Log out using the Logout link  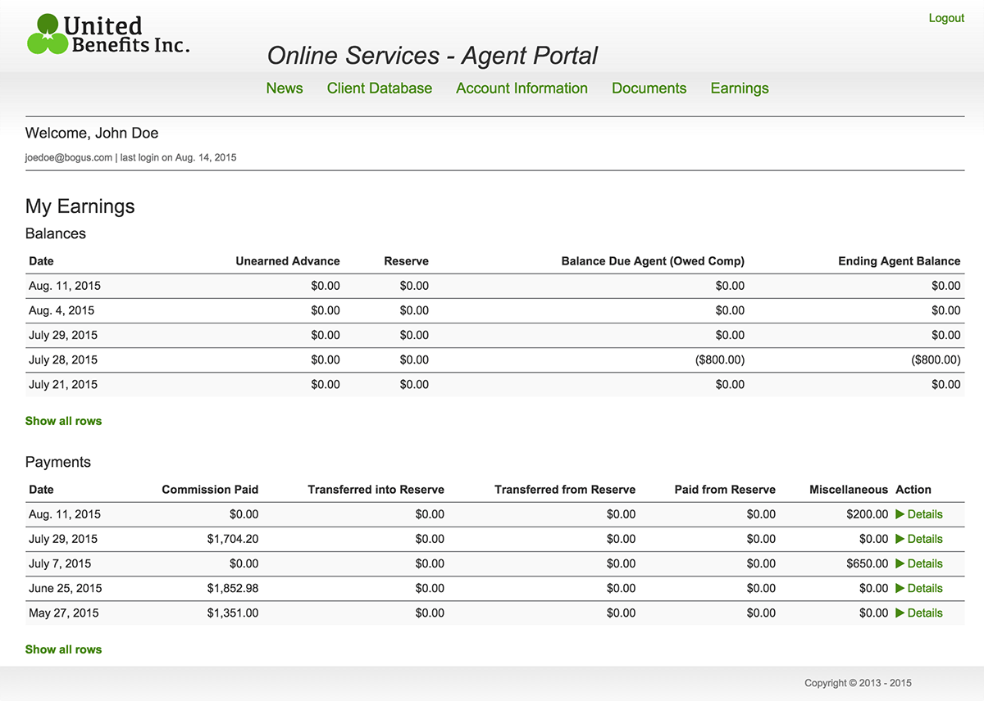[x=946, y=18]
